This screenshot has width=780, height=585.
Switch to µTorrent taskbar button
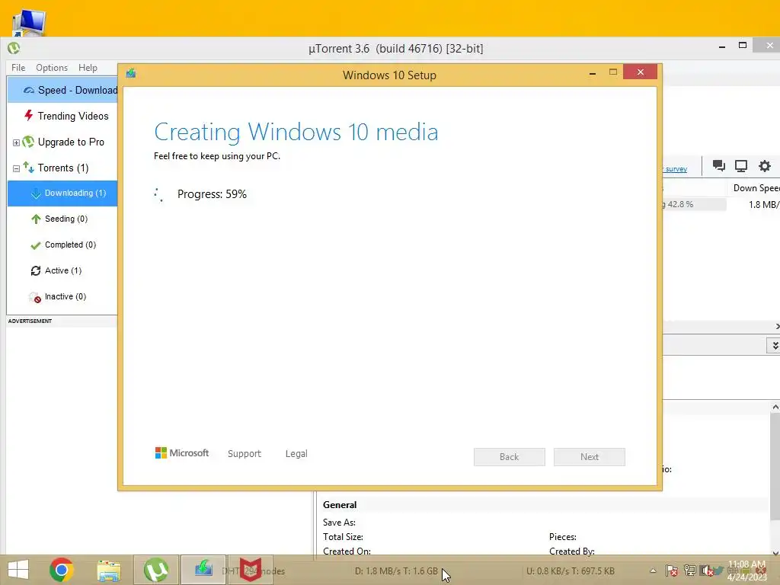click(x=155, y=570)
